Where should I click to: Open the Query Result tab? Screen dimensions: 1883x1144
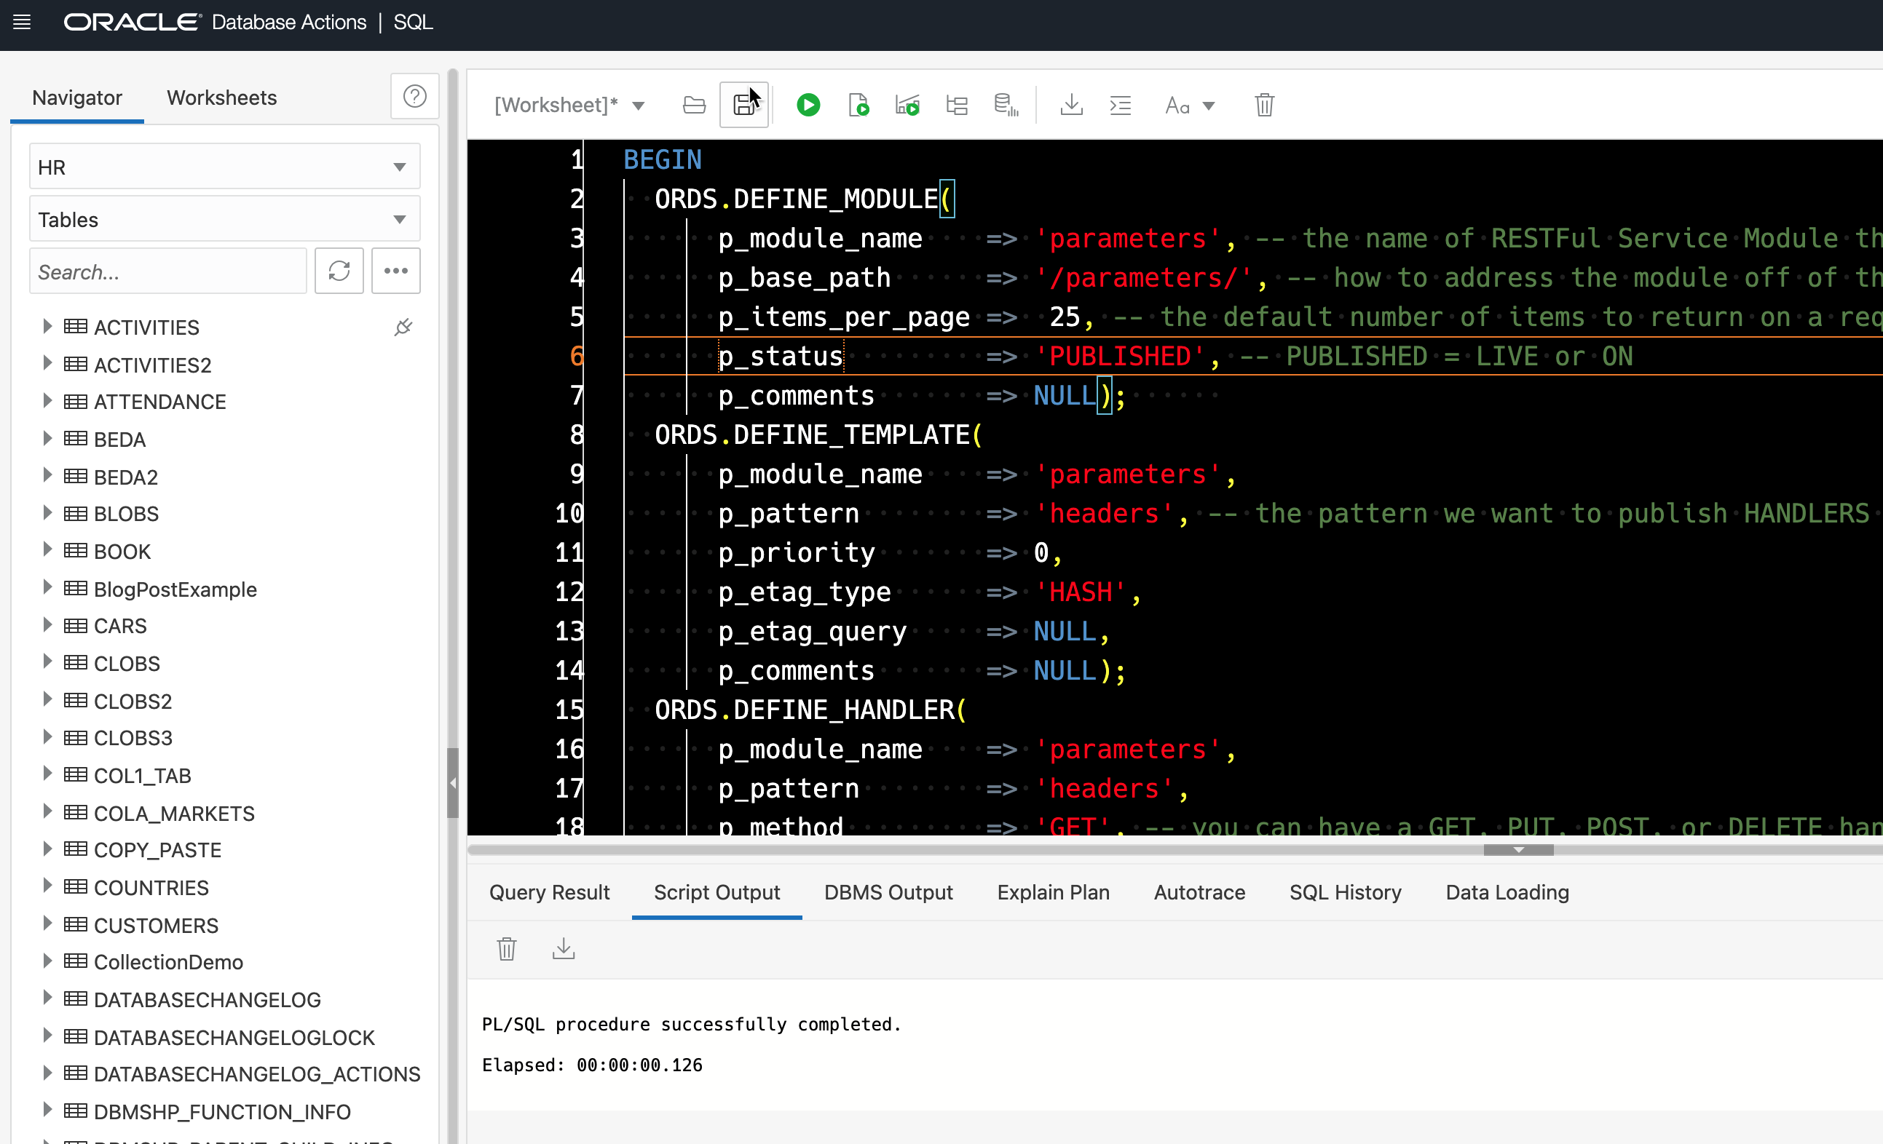click(550, 892)
